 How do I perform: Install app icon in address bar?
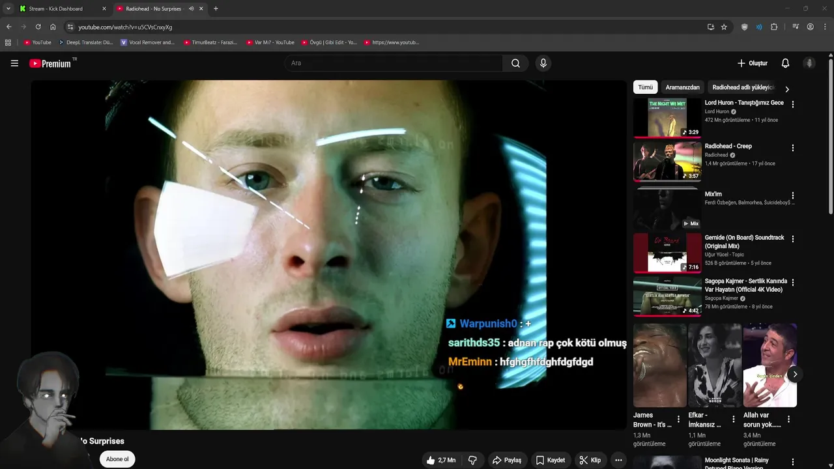tap(710, 27)
